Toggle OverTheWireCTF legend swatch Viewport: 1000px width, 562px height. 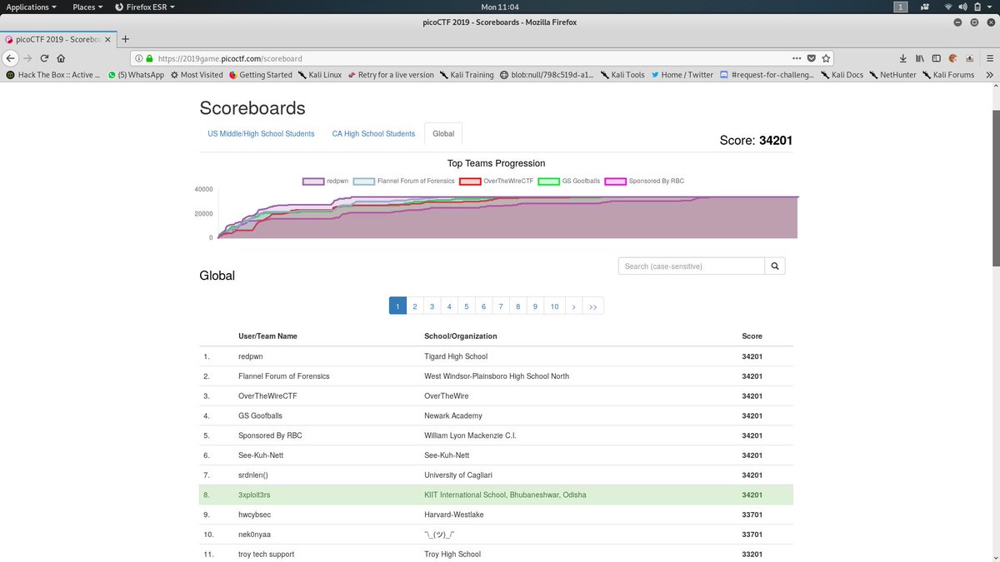coord(471,181)
